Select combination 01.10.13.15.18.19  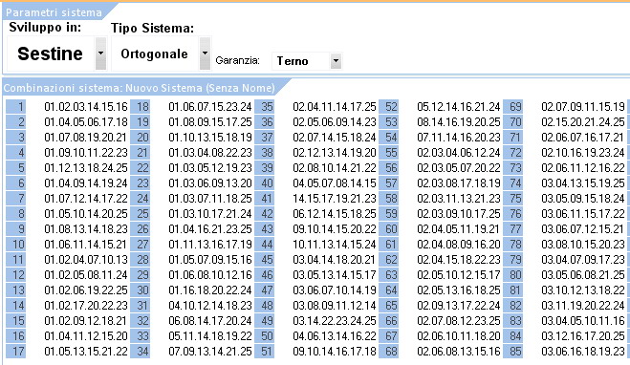[210, 138]
